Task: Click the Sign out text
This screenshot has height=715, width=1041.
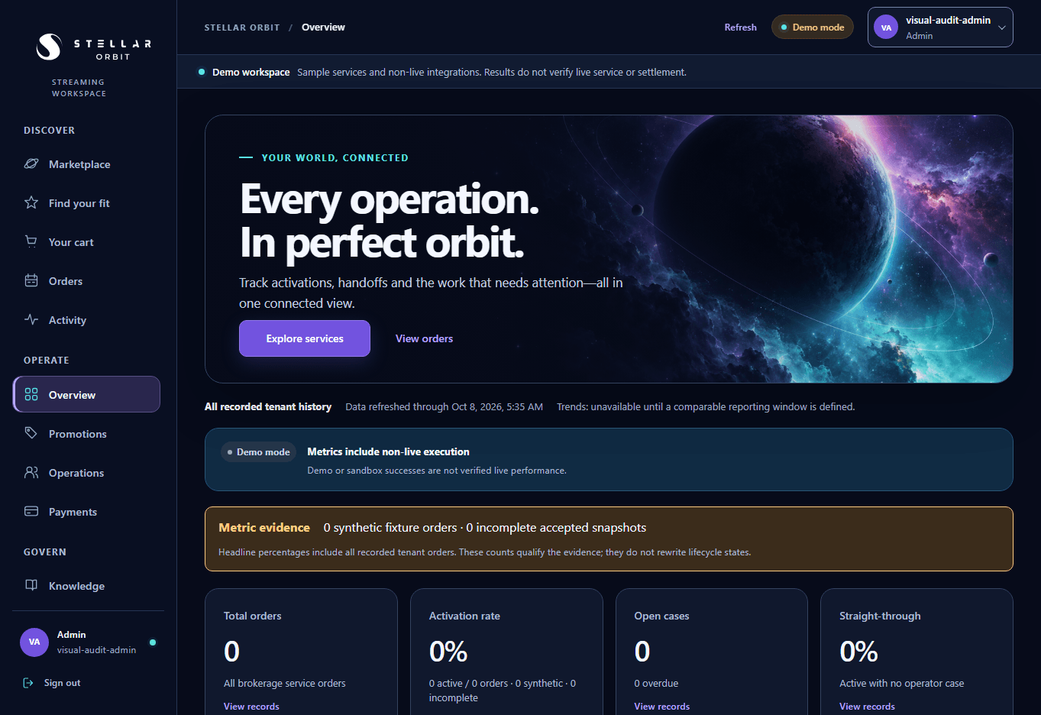Action: [x=63, y=683]
